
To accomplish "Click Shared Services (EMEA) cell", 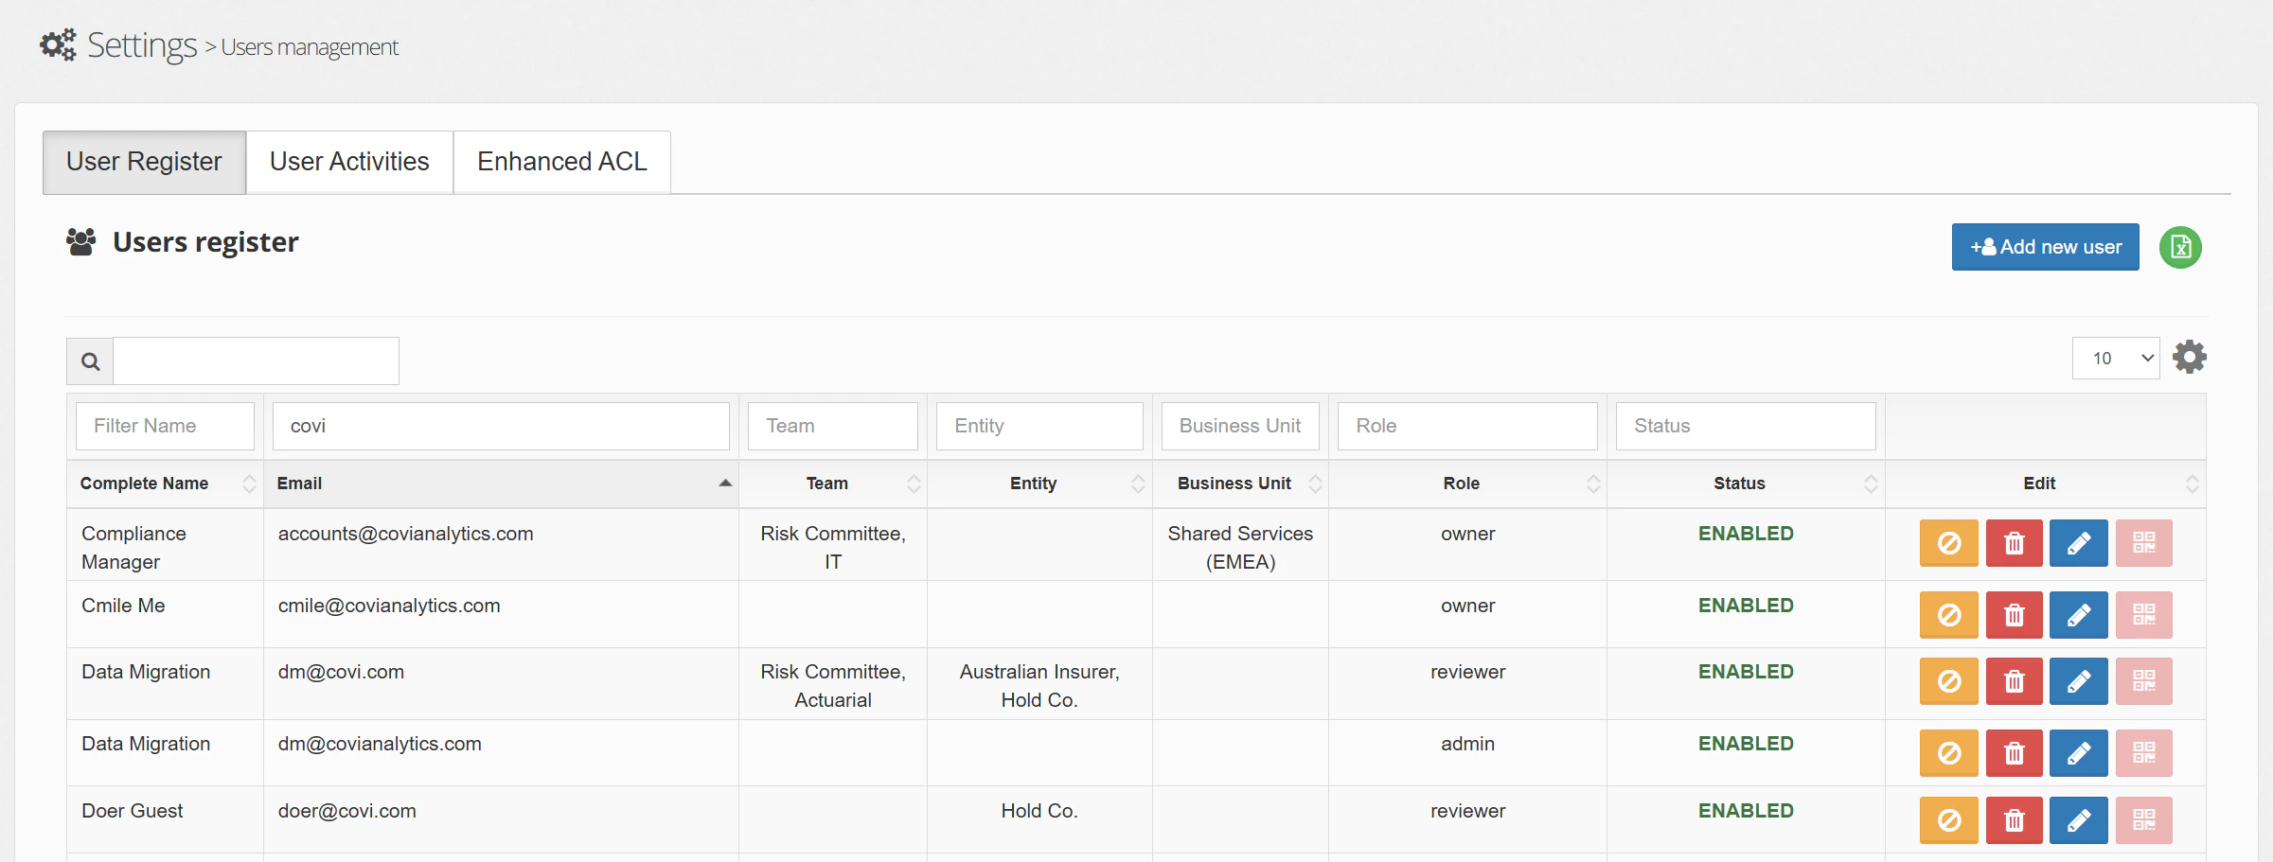I will [1240, 547].
